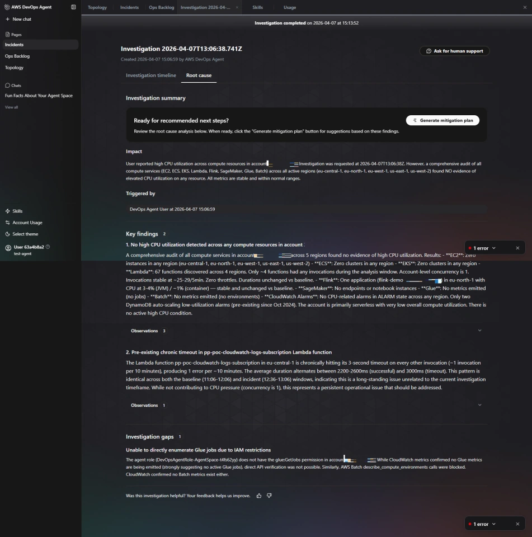Collapse the sidebar panel icon

pyautogui.click(x=73, y=7)
